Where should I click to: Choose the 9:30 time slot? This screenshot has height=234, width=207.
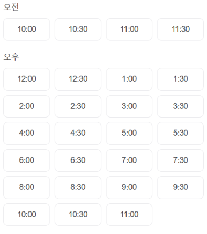click(180, 187)
